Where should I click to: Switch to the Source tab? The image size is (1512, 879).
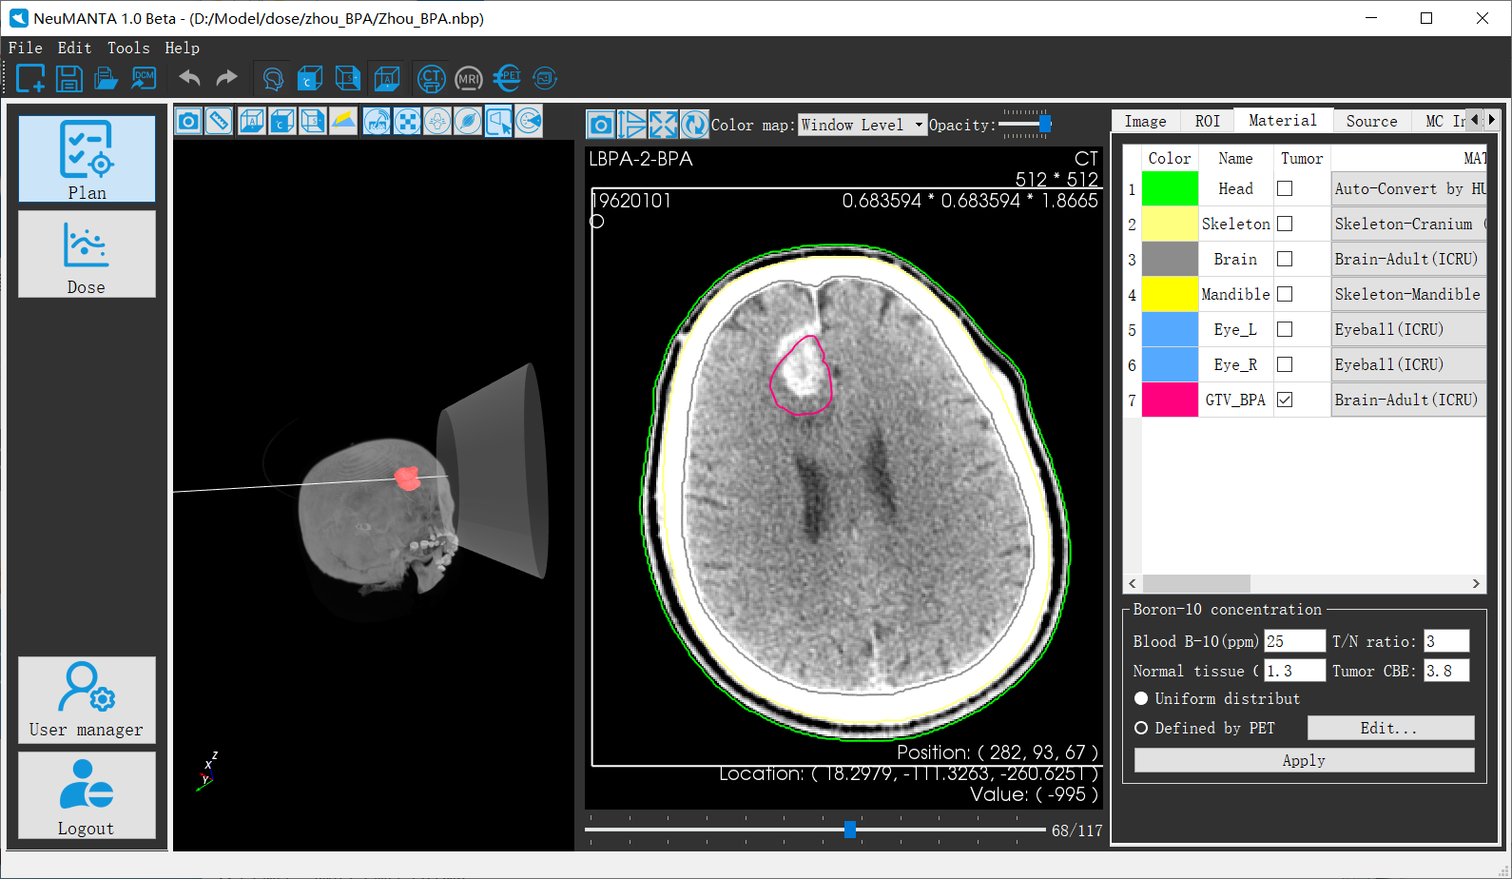(1371, 121)
